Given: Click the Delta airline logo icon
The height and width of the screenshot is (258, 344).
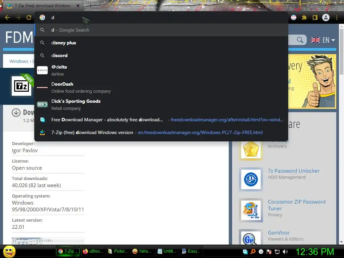Looking at the screenshot, I should [42, 70].
